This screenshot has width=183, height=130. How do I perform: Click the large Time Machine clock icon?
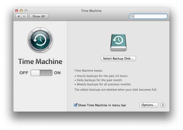pos(40,40)
